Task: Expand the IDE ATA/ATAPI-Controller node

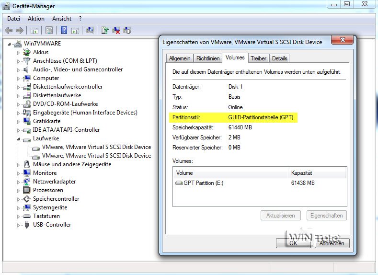Action: pyautogui.click(x=18, y=130)
